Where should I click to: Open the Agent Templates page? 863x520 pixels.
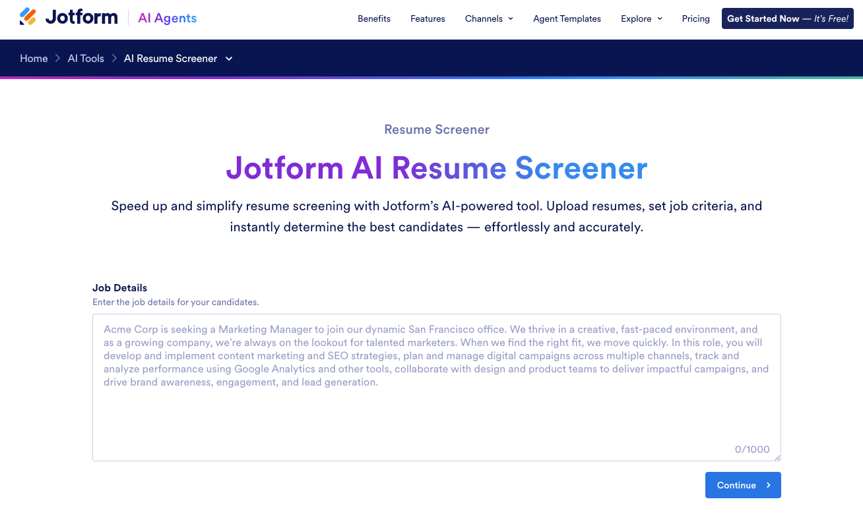[x=567, y=19]
